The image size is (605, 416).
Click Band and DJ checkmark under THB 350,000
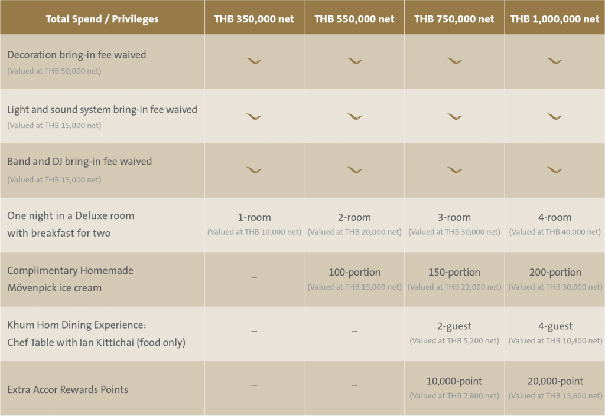[x=254, y=170]
